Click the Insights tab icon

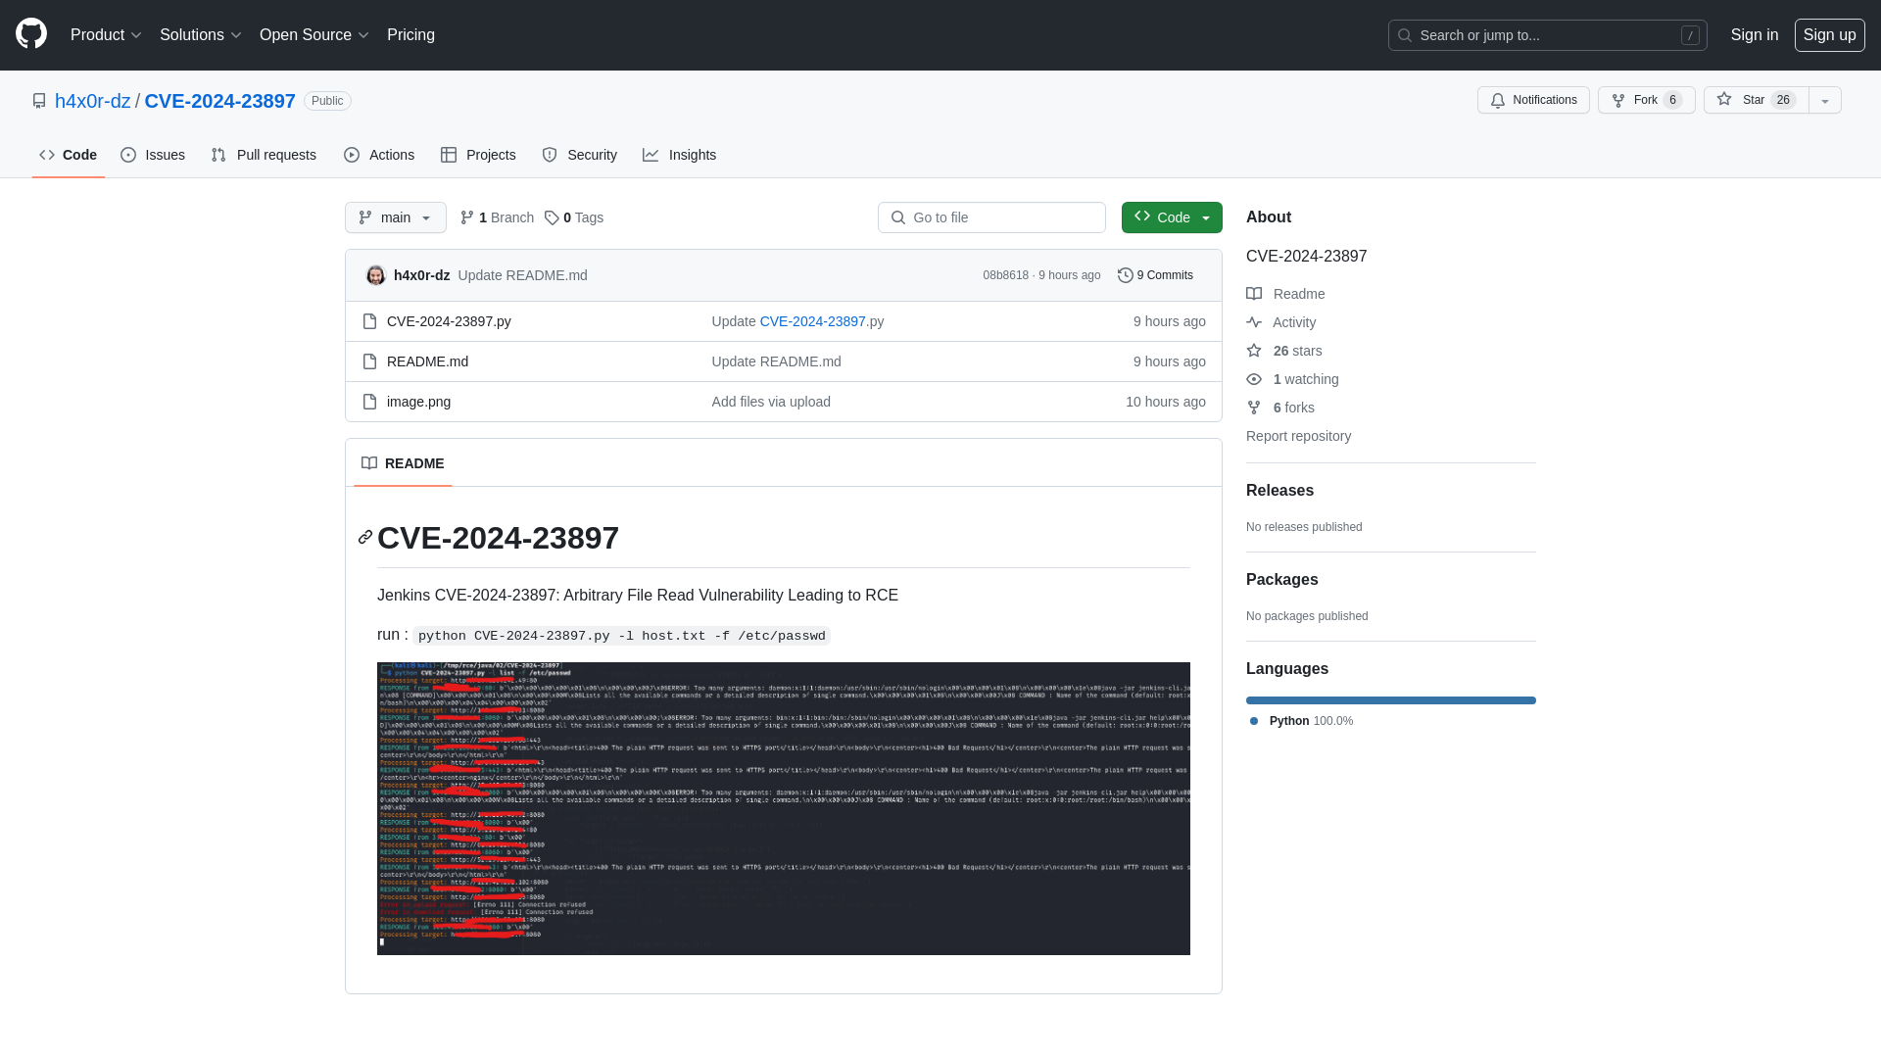[651, 155]
